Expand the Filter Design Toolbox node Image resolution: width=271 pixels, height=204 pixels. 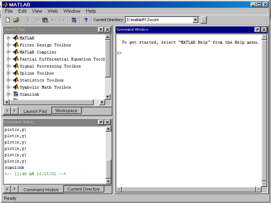pos(8,45)
